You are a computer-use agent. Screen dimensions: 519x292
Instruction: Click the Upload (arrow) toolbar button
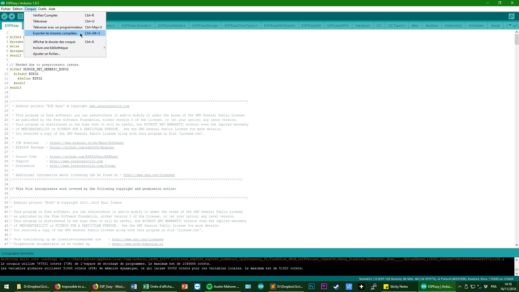pos(12,16)
